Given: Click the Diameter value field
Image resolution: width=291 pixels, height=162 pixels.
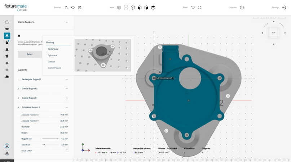Looking at the screenshot, I should [x=64, y=127].
